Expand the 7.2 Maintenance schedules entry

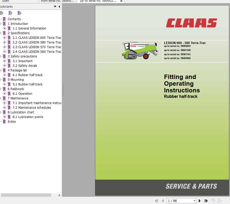click(5, 107)
